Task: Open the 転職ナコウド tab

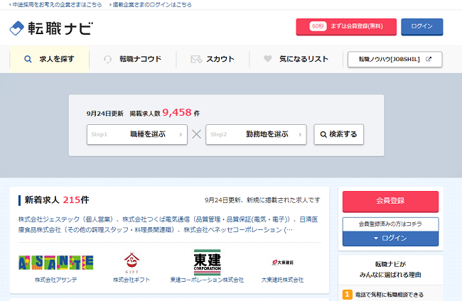Action: tap(133, 59)
